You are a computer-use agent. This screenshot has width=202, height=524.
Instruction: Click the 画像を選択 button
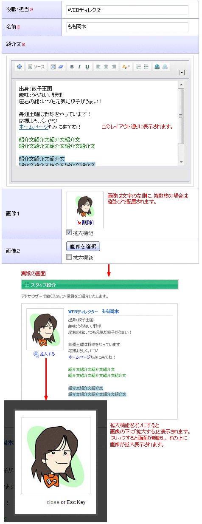click(83, 246)
